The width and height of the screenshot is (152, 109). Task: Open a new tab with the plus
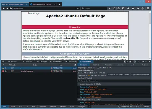(x=59, y=4)
